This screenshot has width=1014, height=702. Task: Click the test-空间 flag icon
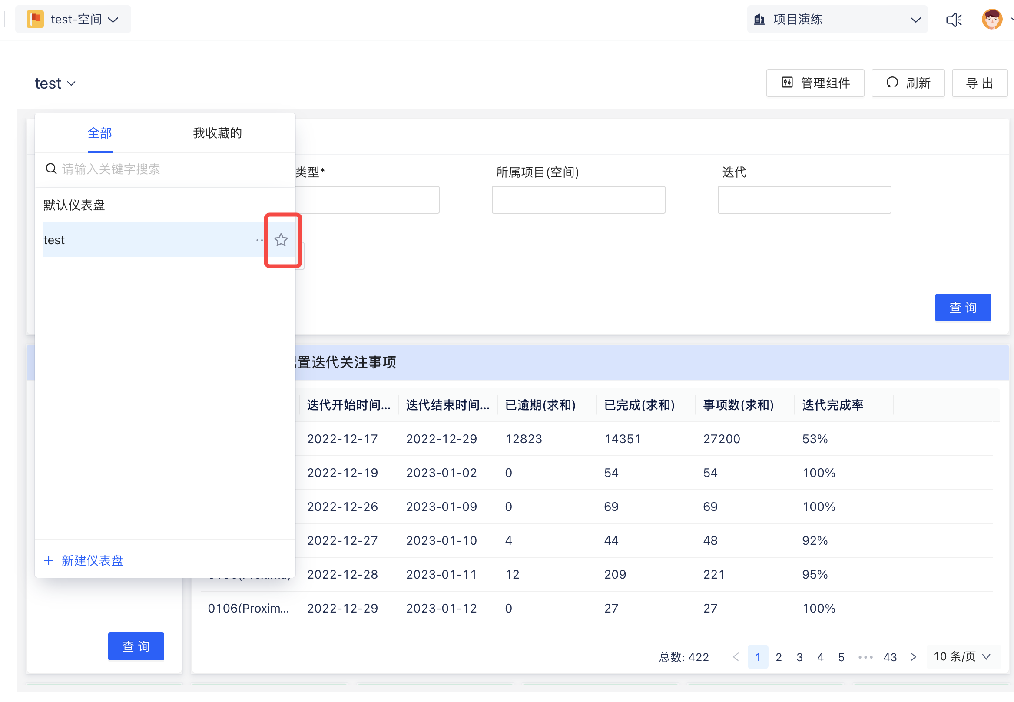tap(35, 20)
